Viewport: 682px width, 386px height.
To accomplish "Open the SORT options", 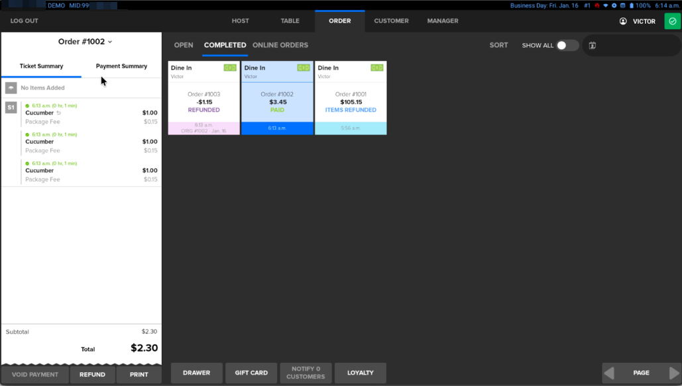I will (498, 46).
